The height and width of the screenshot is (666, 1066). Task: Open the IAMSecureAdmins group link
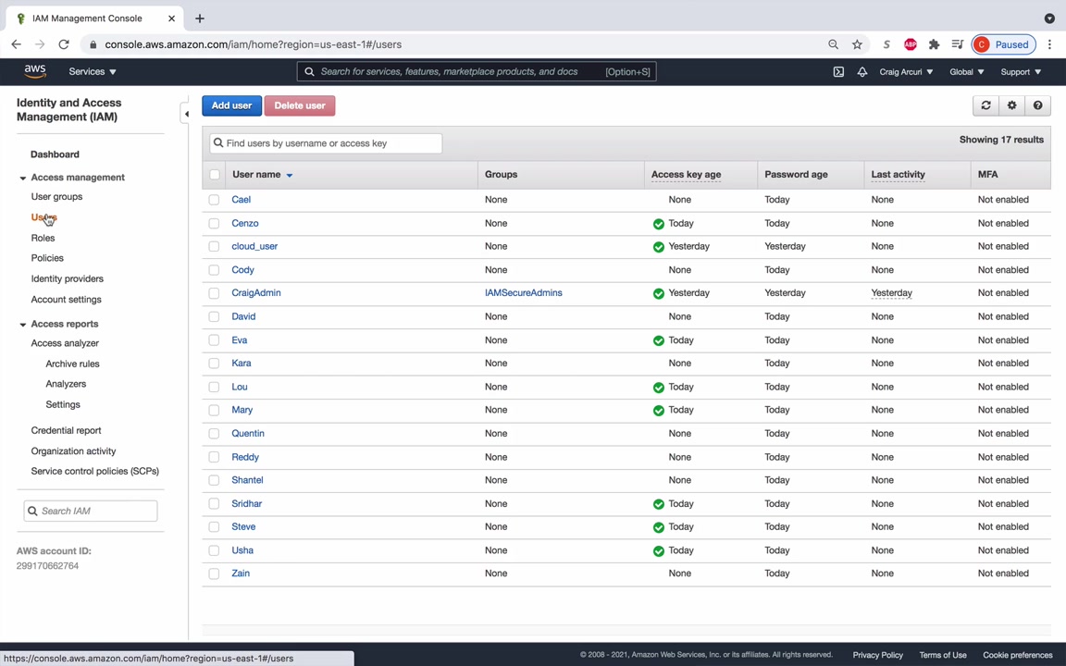pos(523,293)
